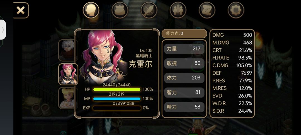Click the 能力点 points bar
301x135 pixels.
184,34
